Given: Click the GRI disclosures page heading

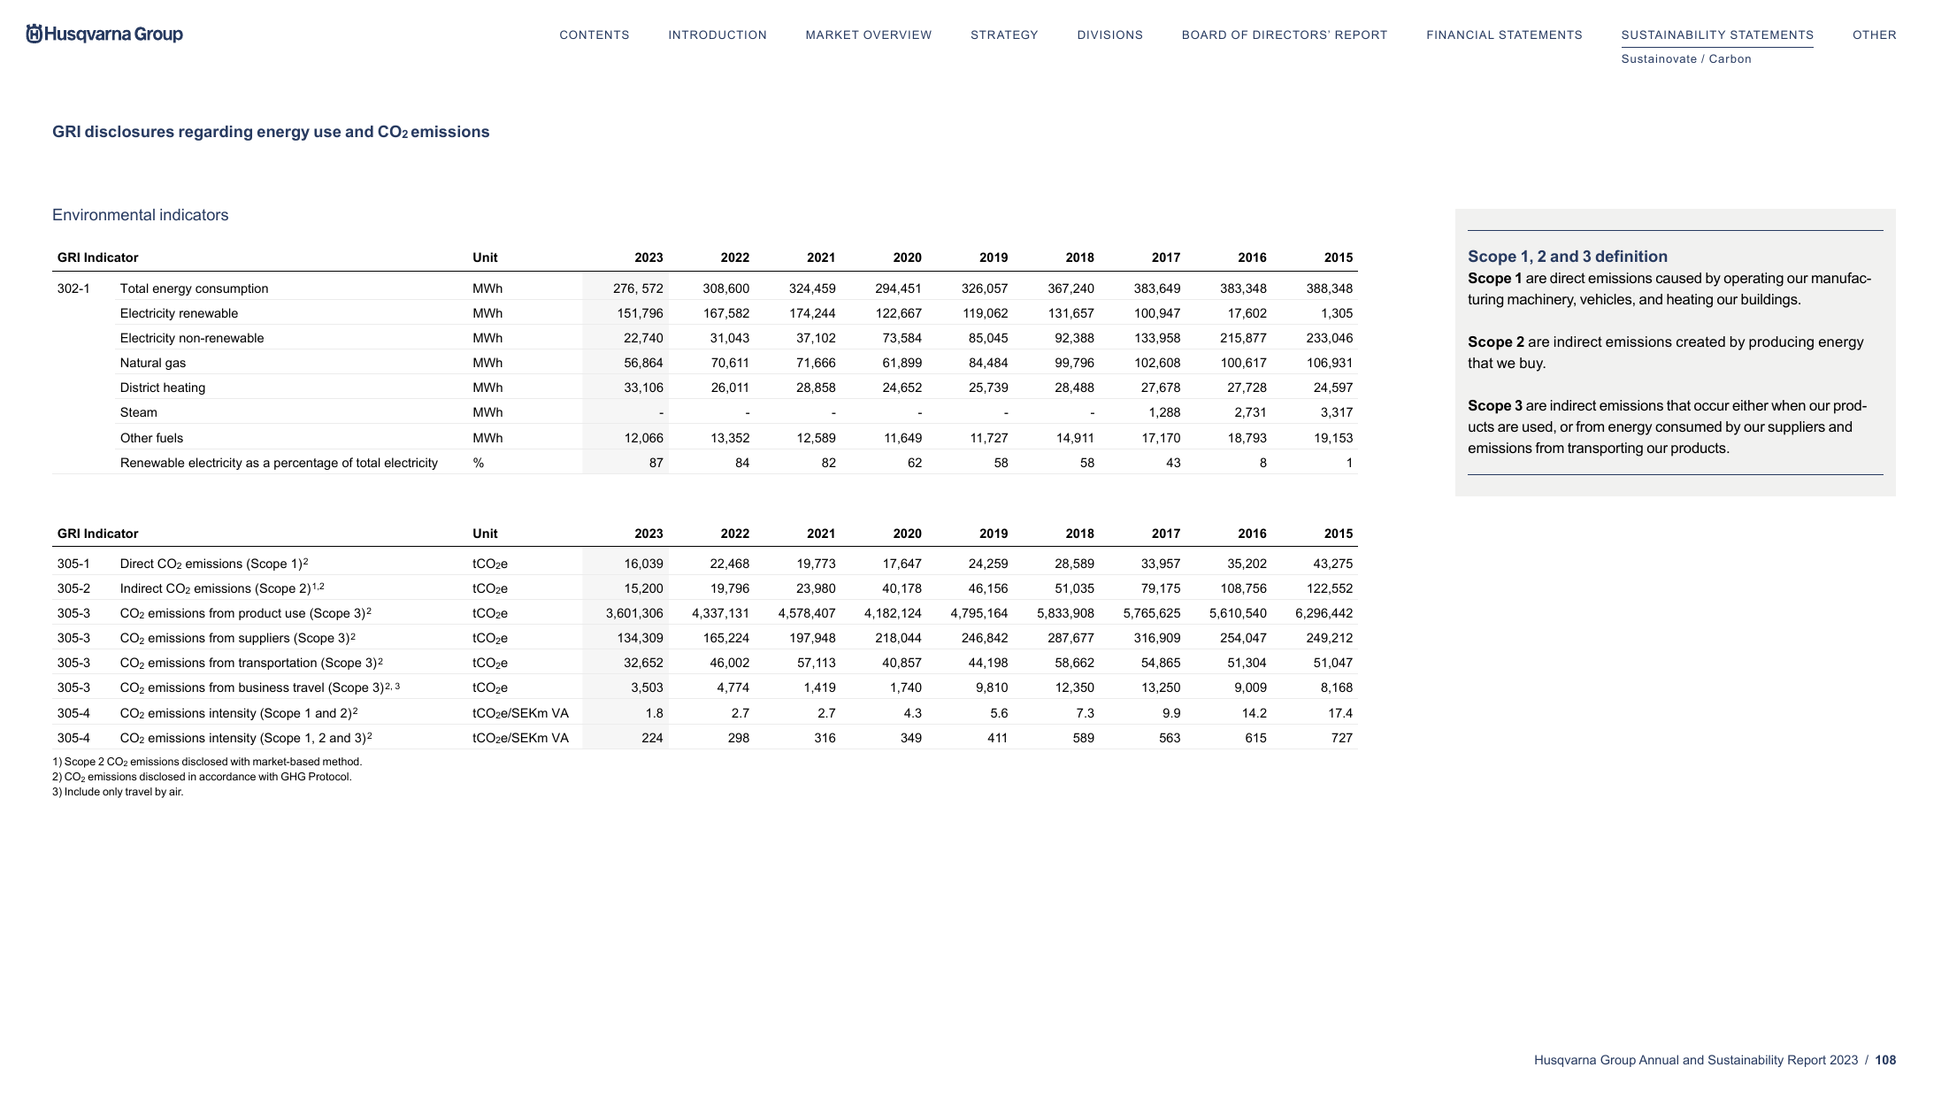Looking at the screenshot, I should click(271, 132).
